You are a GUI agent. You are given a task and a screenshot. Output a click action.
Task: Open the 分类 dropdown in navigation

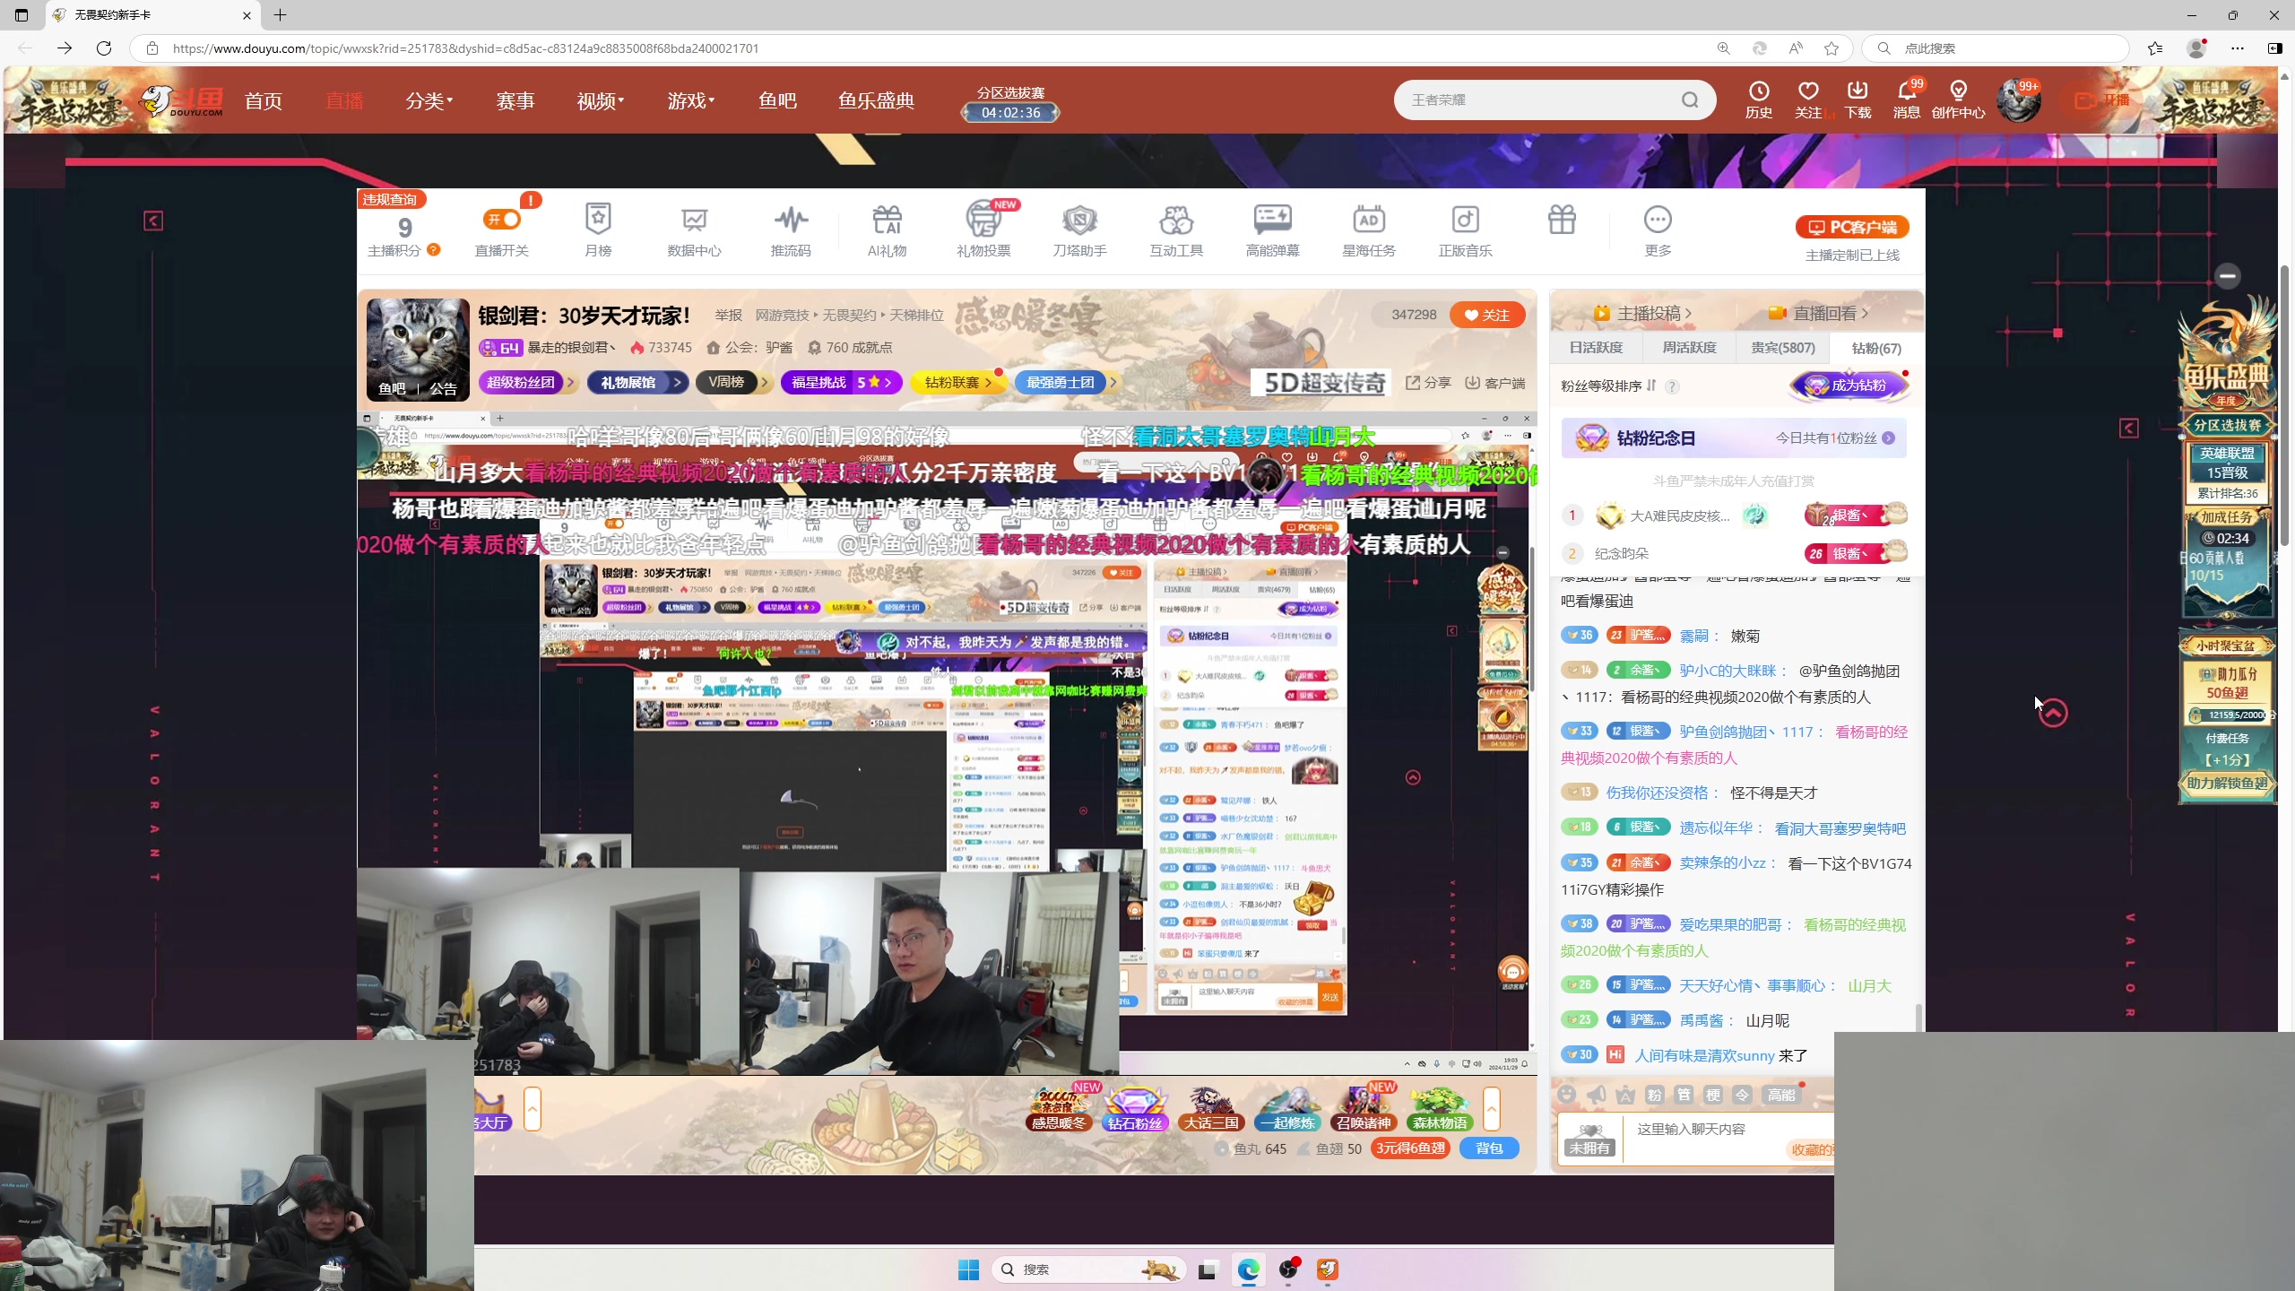pyautogui.click(x=429, y=100)
